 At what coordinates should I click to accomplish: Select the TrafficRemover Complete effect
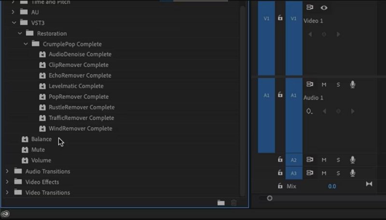(81, 118)
